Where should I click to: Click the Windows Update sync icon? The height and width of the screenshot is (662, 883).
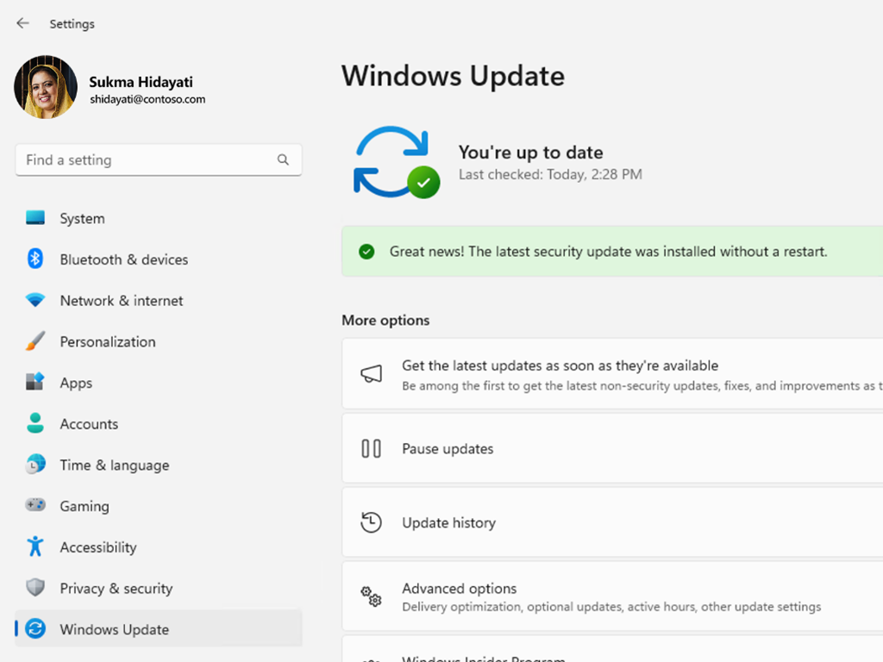point(34,629)
